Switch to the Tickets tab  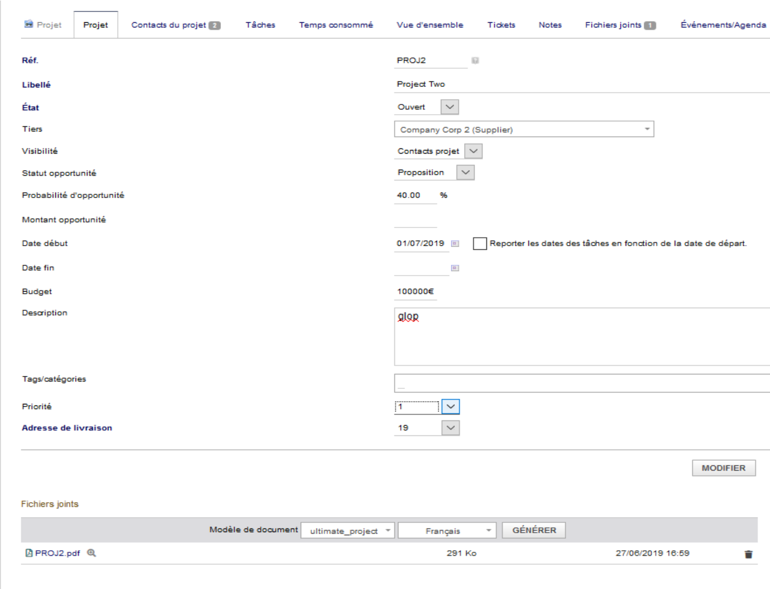[x=501, y=25]
